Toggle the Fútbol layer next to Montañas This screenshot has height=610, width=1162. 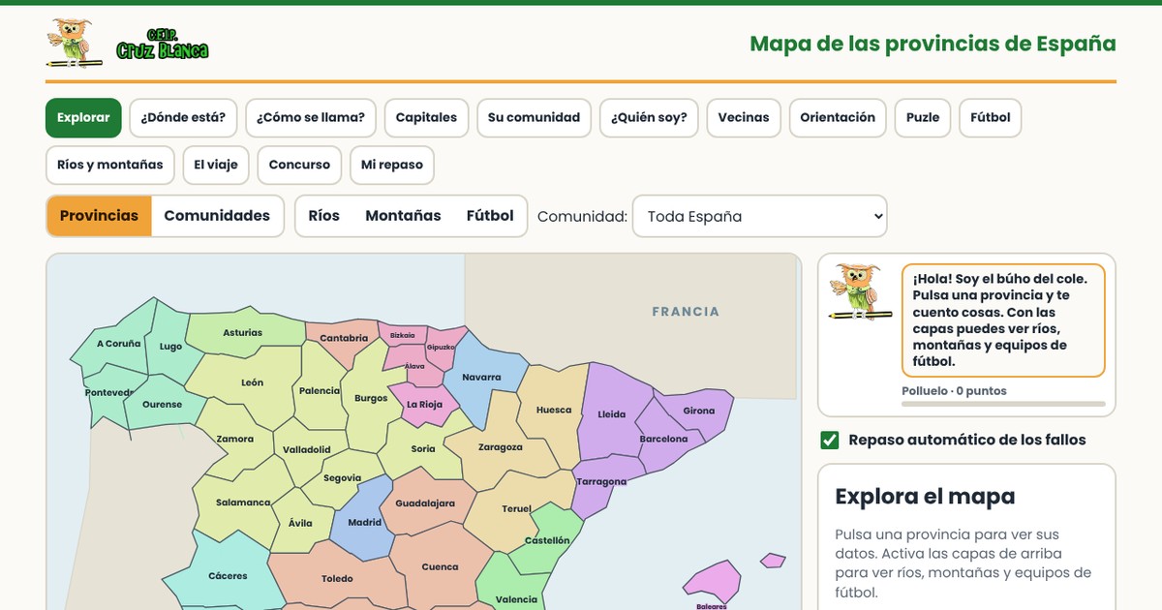(x=490, y=216)
